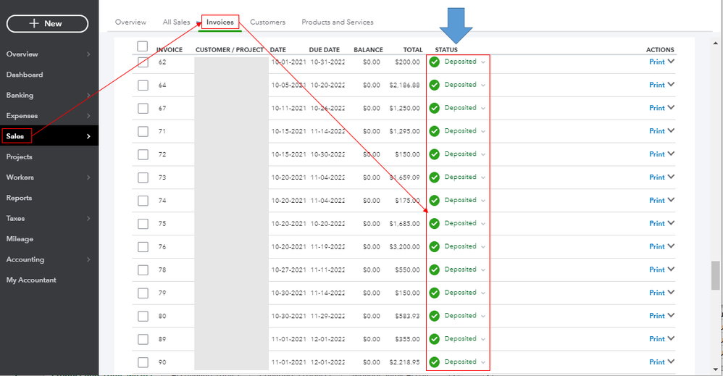Viewport: 723px width, 376px height.
Task: Click the green check icon for invoice 64
Action: pos(435,85)
